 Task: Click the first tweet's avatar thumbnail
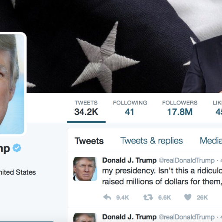pos(85,169)
